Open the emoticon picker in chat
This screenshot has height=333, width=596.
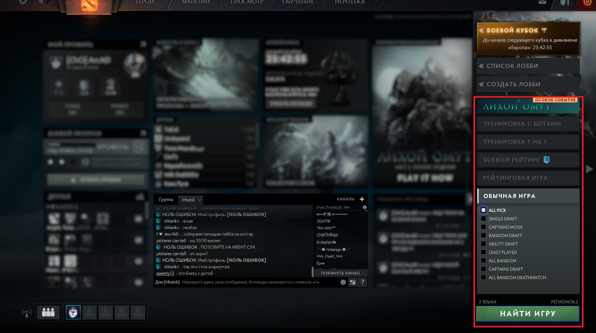[343, 282]
